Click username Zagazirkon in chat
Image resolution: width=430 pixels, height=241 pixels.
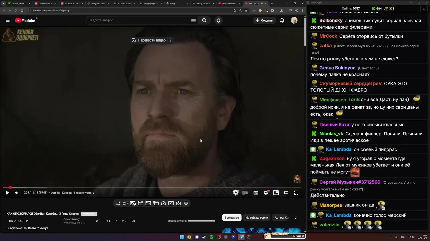pyautogui.click(x=332, y=158)
